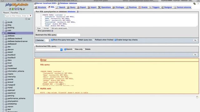
Task: Click the database icon beside health
Action: (6, 66)
